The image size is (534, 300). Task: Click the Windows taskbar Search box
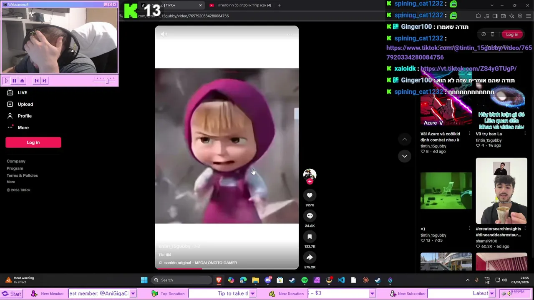pos(181,280)
